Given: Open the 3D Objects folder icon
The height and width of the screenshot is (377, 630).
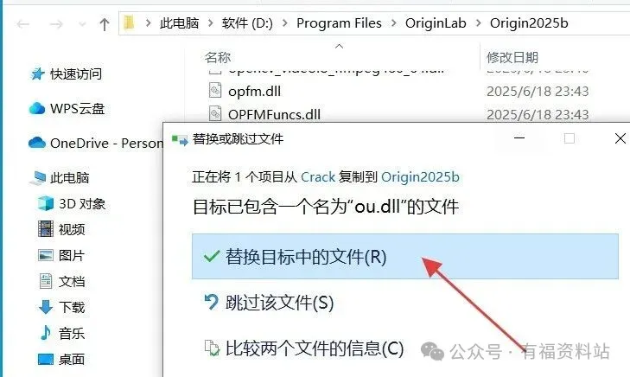Looking at the screenshot, I should click(46, 203).
